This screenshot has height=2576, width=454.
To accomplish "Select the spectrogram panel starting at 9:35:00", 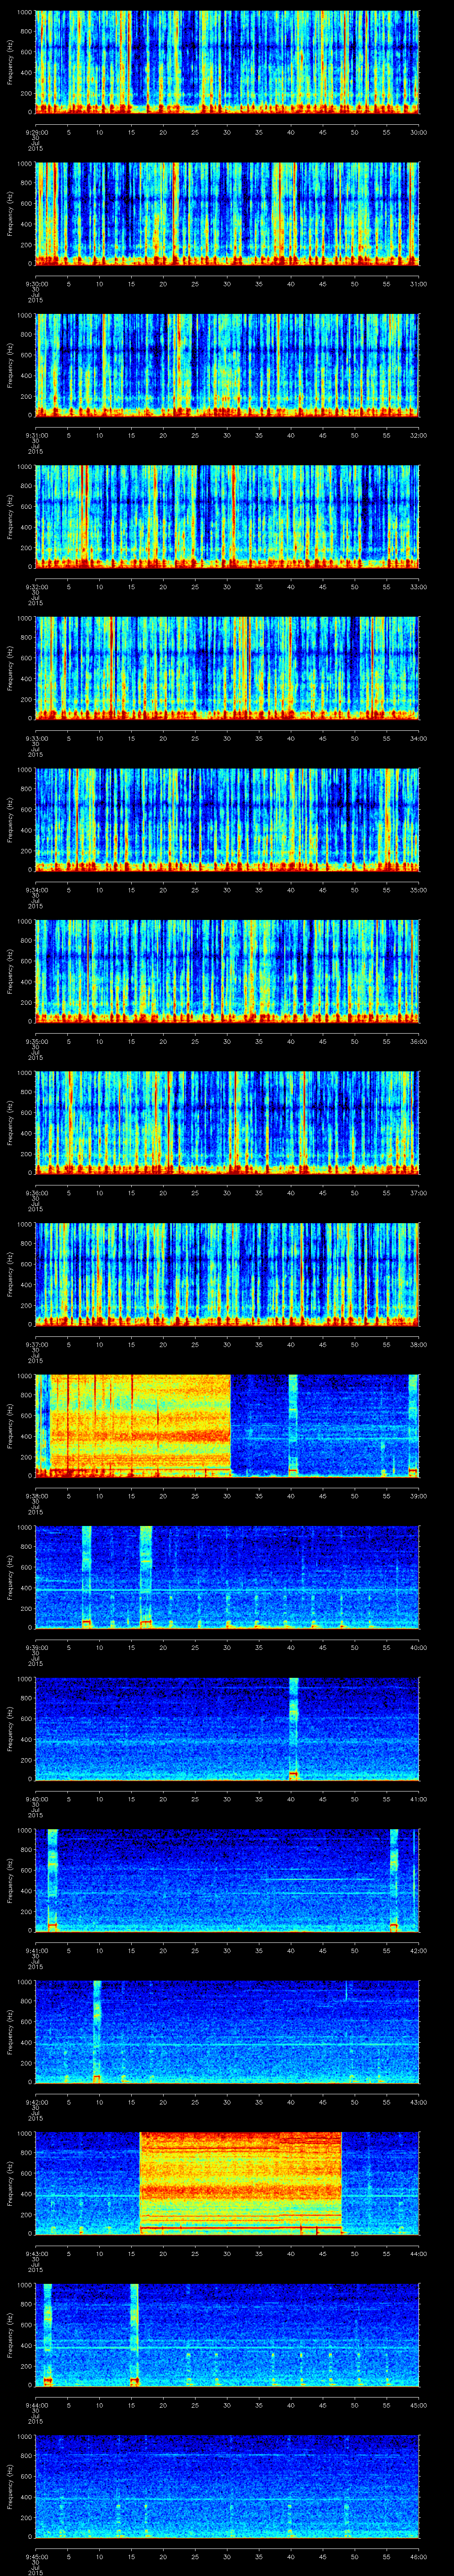I will tap(227, 970).
